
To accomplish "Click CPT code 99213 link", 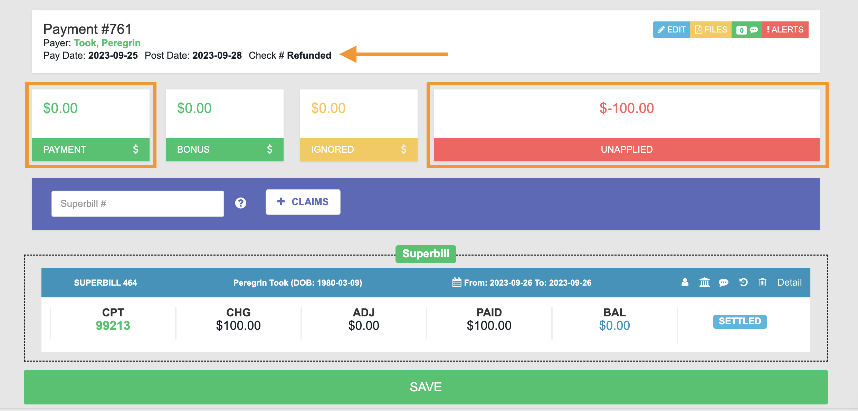I will point(113,325).
